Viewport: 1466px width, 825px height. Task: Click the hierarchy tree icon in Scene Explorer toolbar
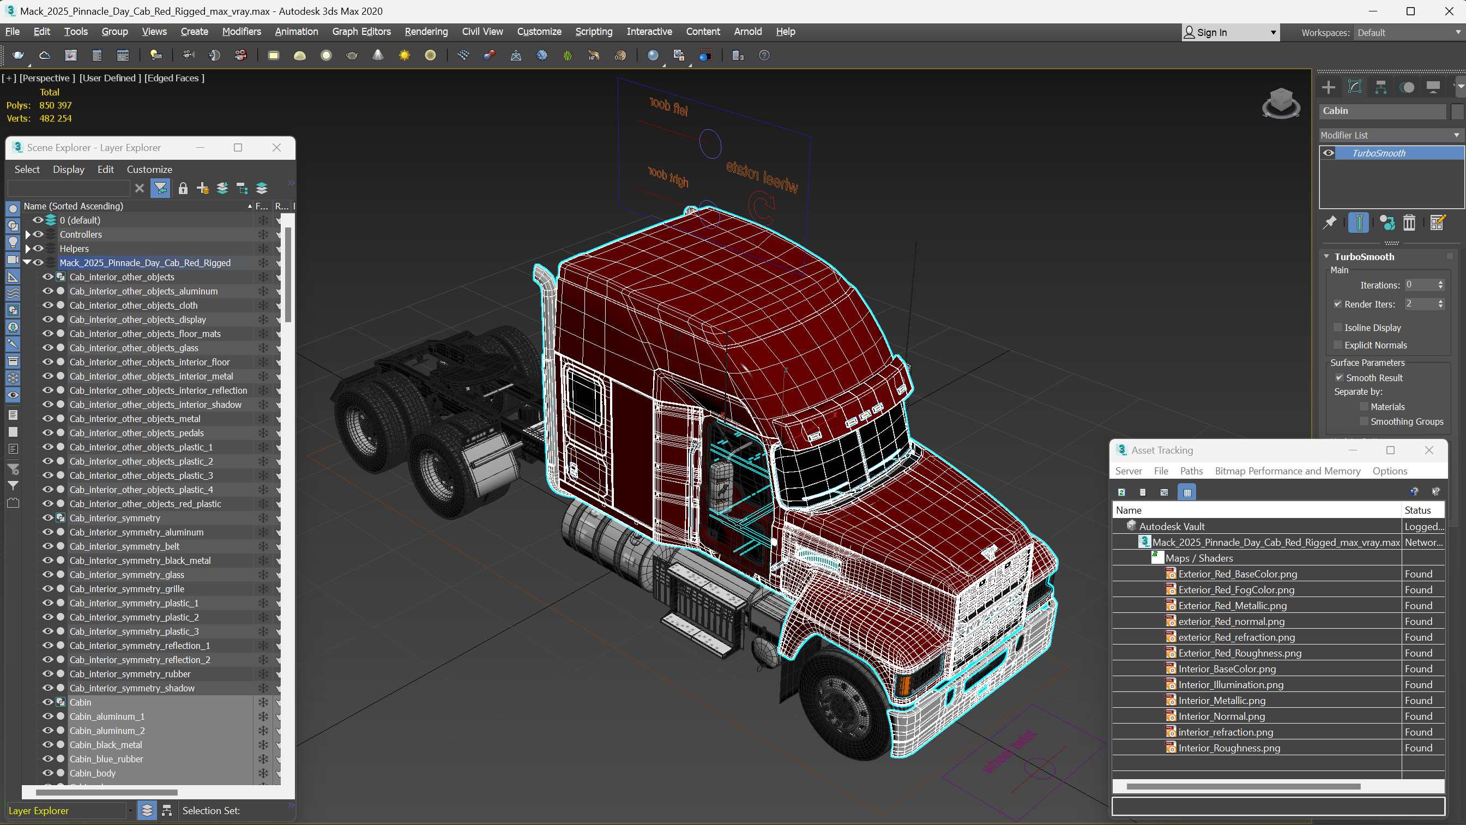(x=242, y=189)
